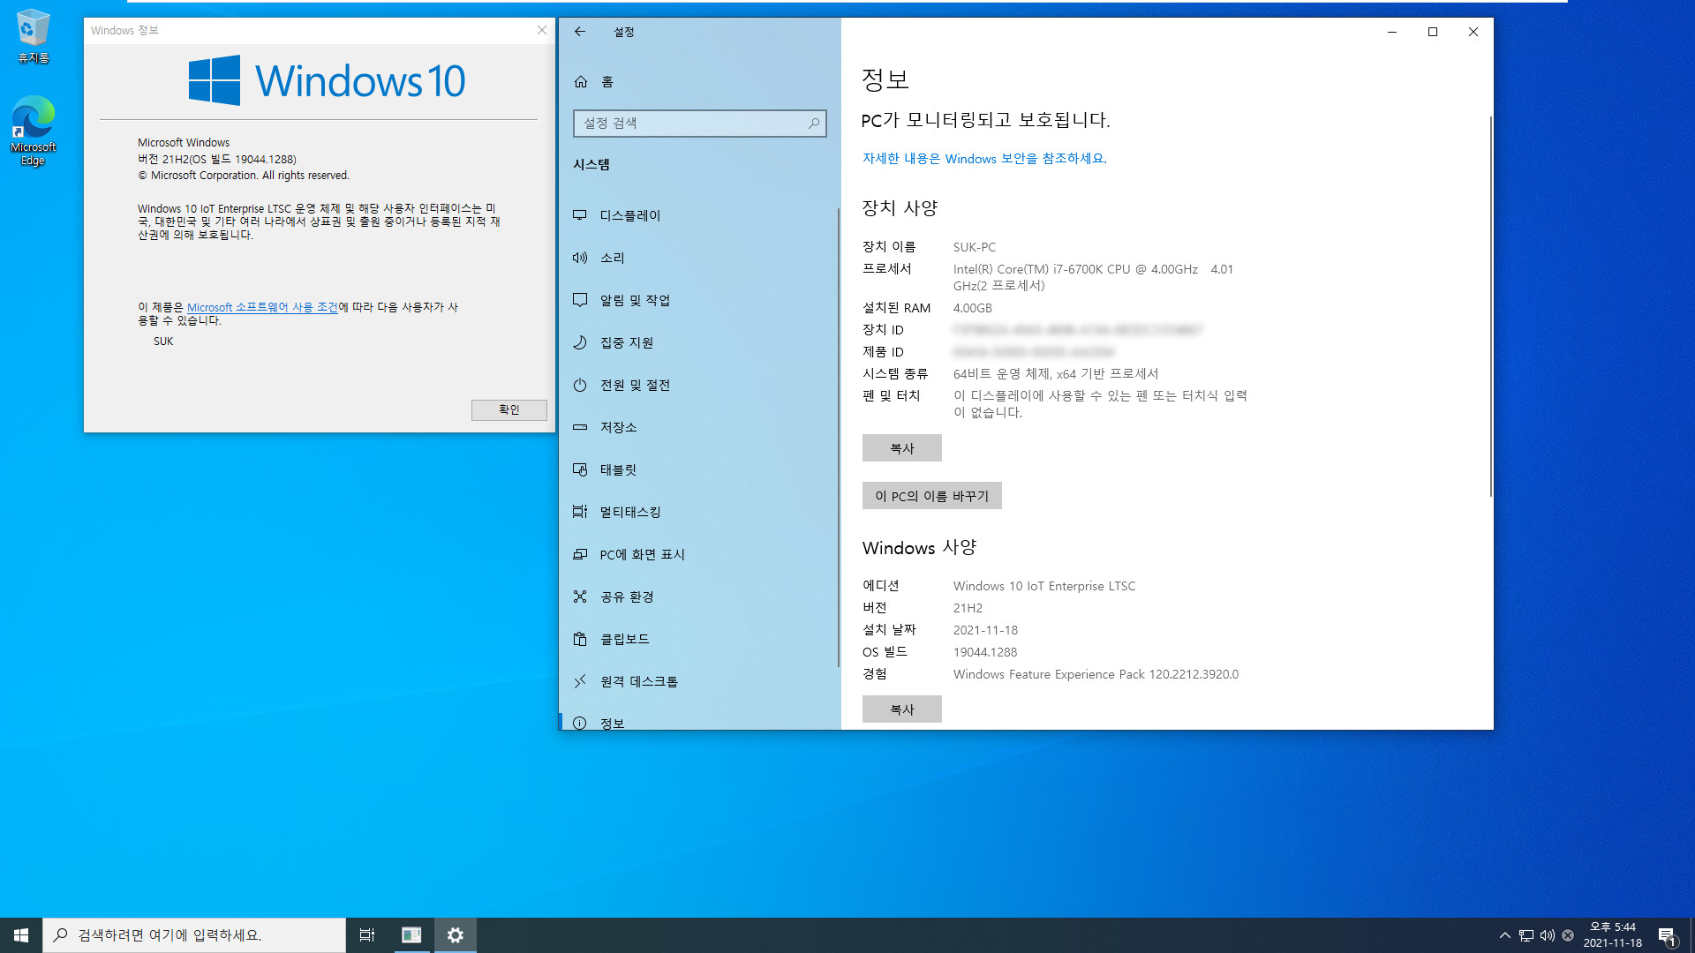Open 전원 및 절전 settings
The height and width of the screenshot is (953, 1695).
point(634,384)
